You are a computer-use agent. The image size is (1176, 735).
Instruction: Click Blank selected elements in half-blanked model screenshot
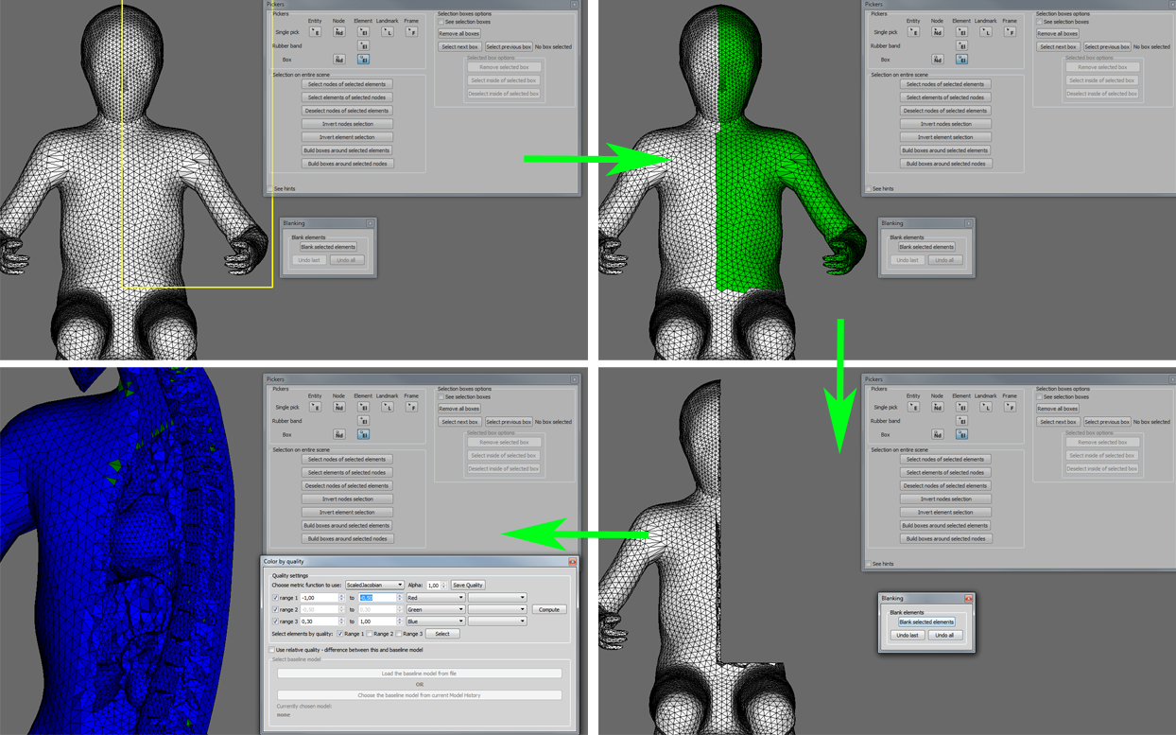[926, 622]
